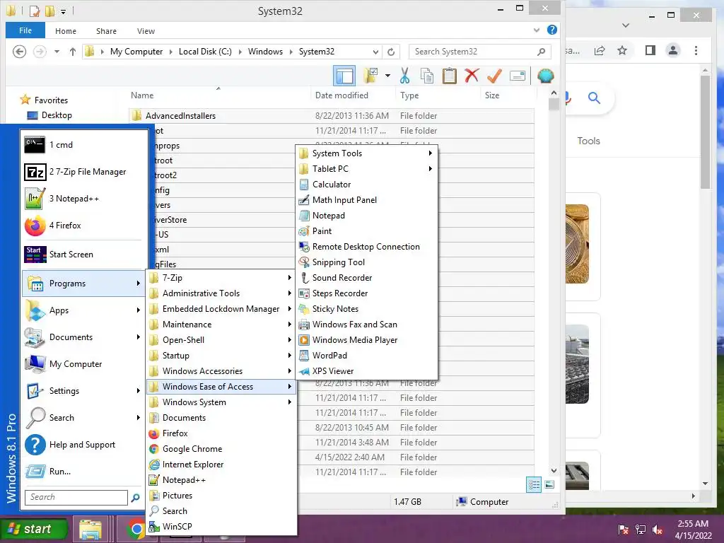
Task: Switch to details view in status bar
Action: coord(534,484)
